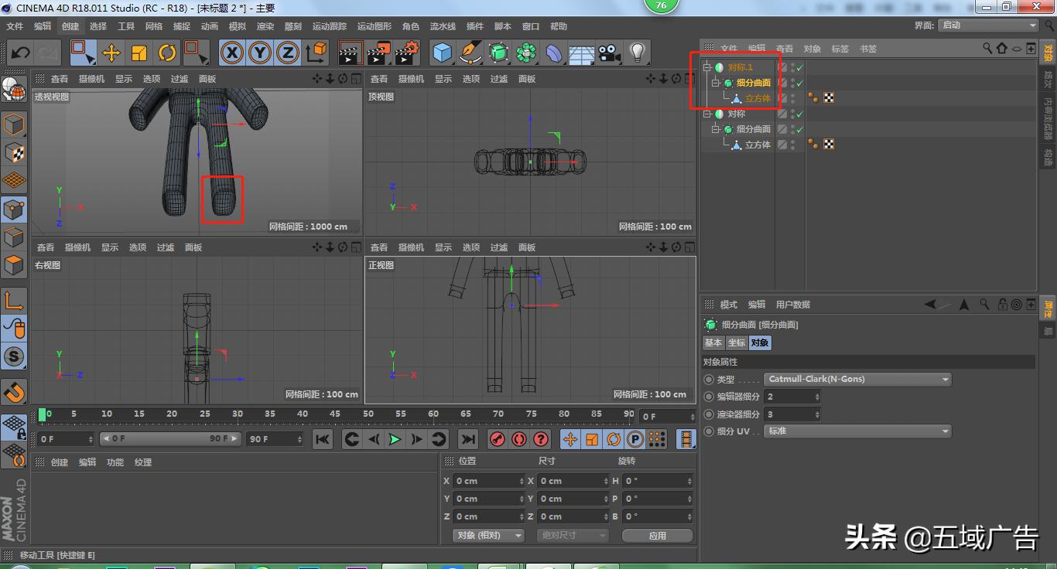Click the Pen spline tool icon
This screenshot has height=569, width=1057.
(x=470, y=52)
